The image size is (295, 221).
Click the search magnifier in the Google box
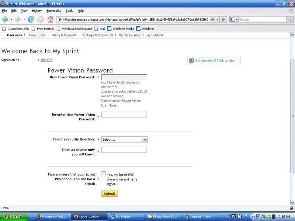tap(289, 19)
